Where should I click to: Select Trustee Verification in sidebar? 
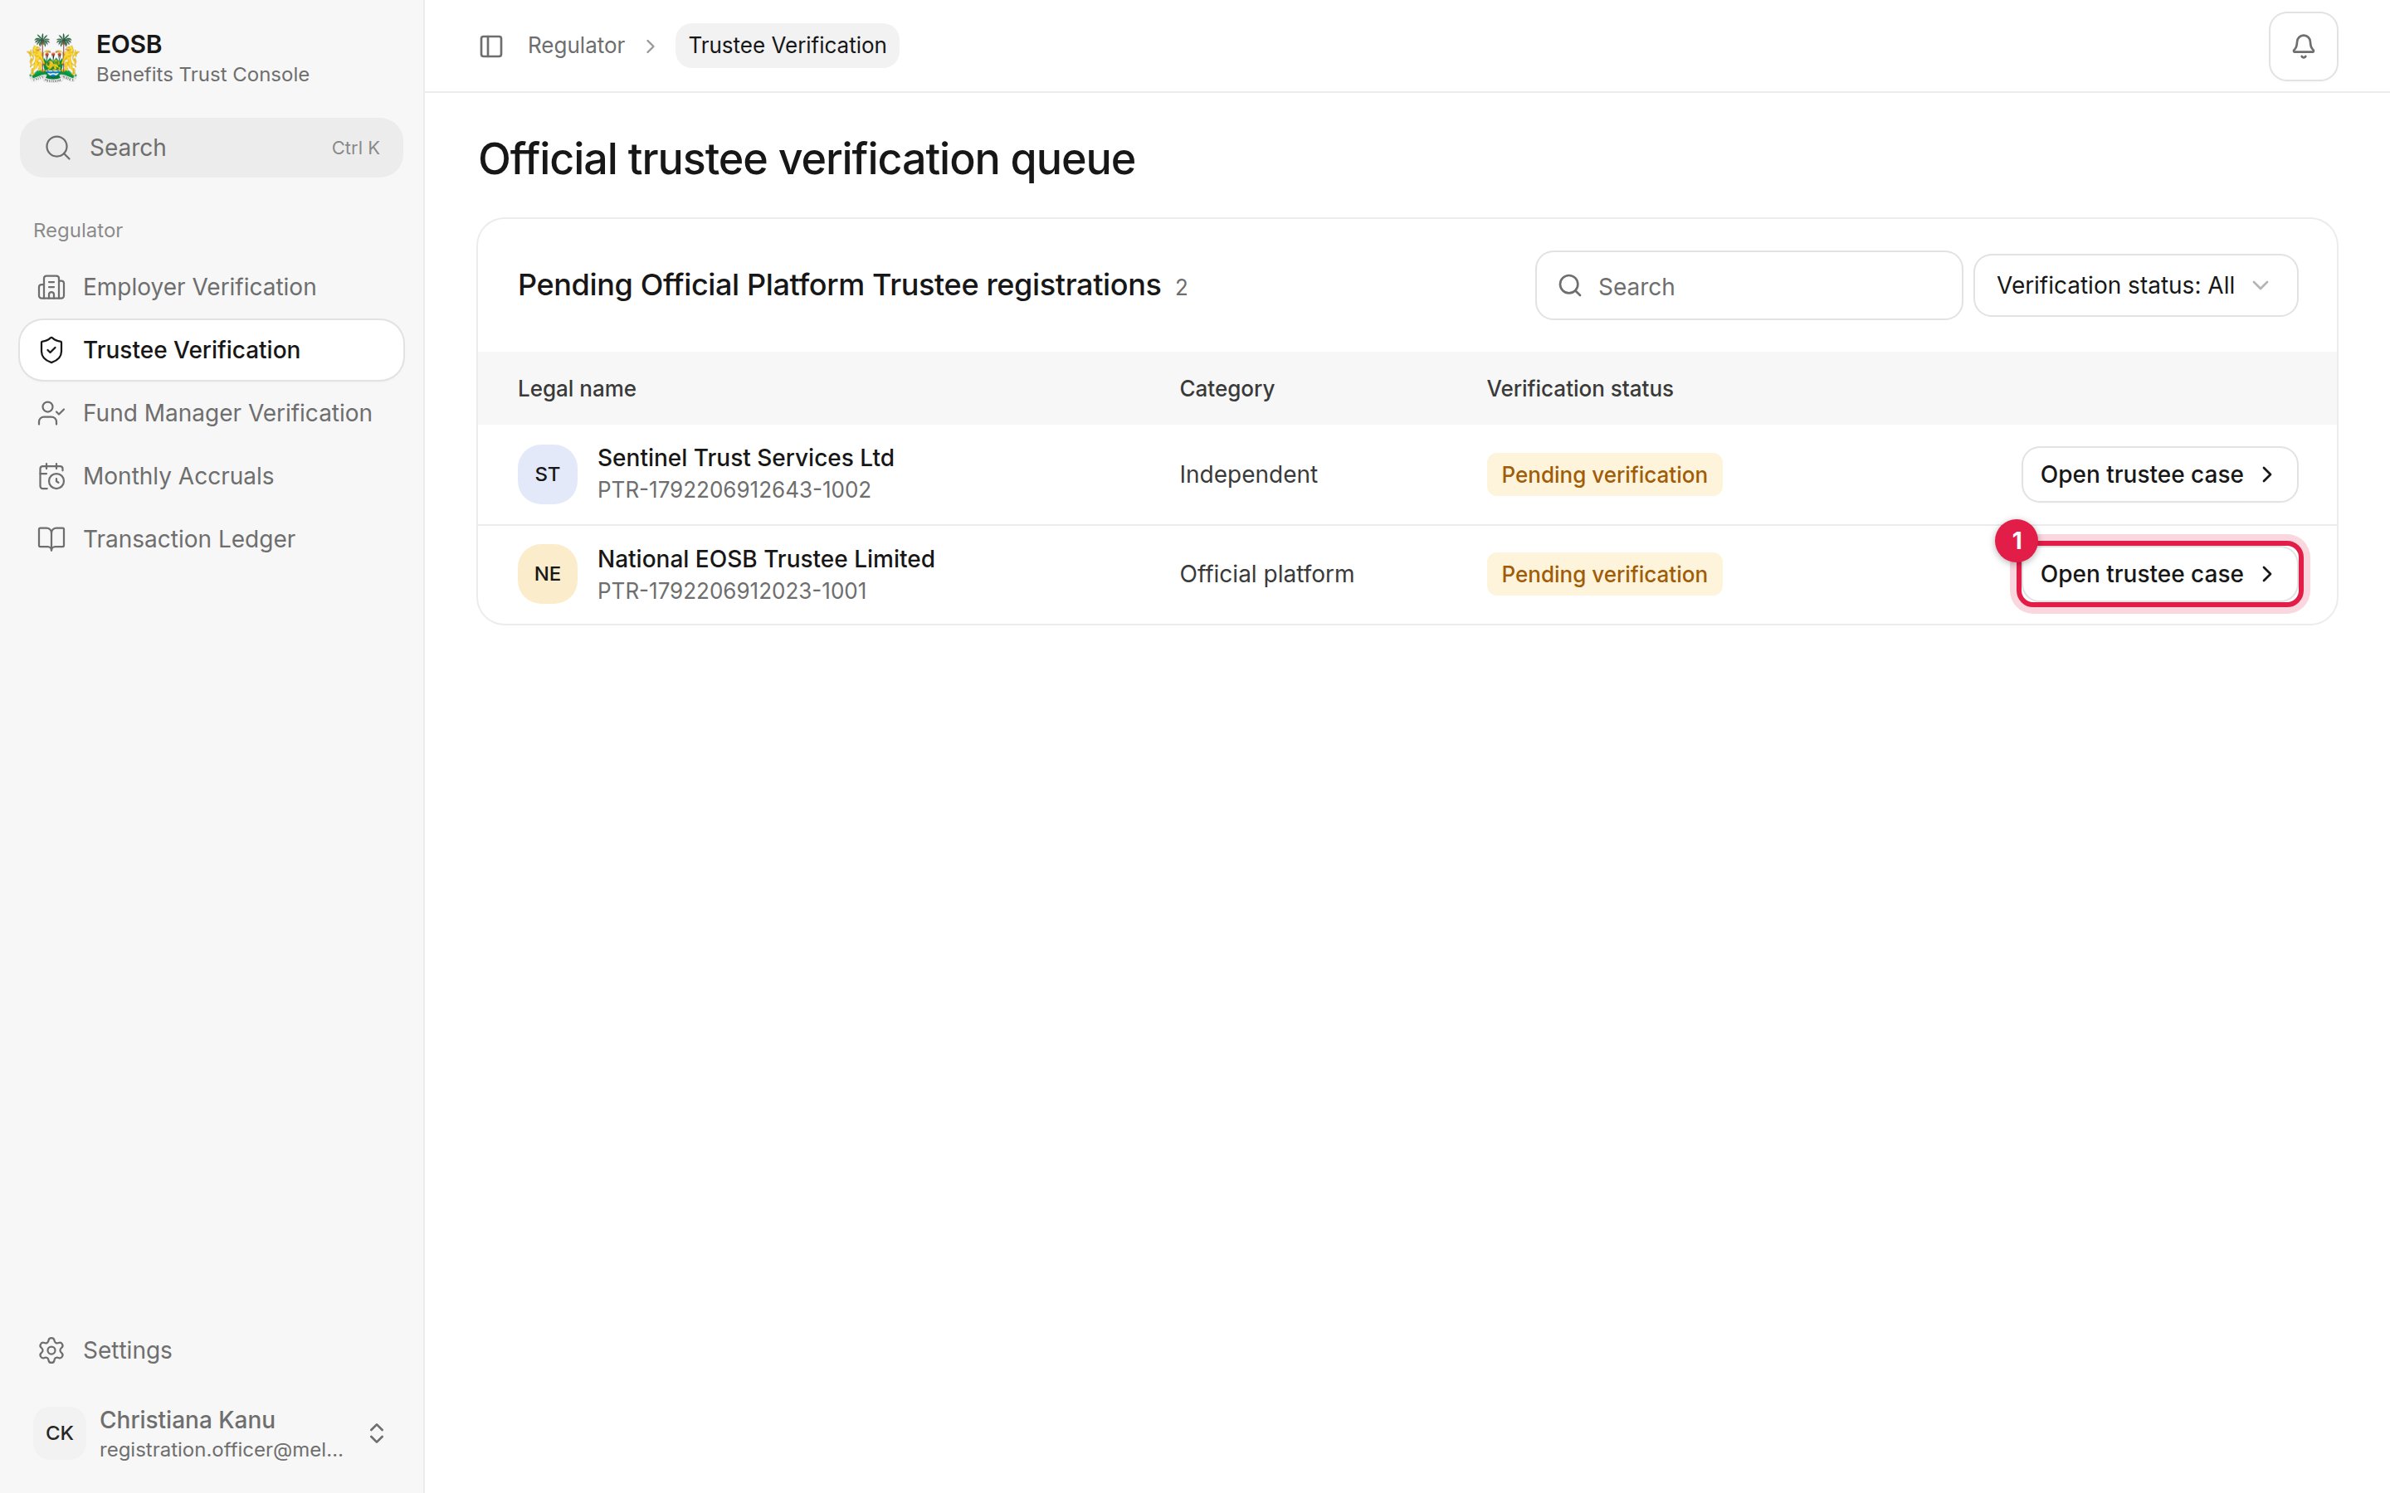tap(212, 351)
